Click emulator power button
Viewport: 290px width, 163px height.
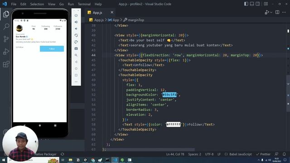click(x=76, y=15)
